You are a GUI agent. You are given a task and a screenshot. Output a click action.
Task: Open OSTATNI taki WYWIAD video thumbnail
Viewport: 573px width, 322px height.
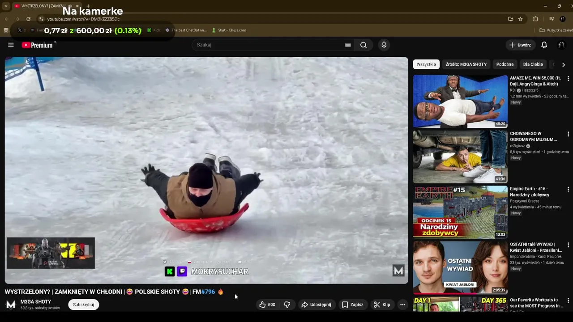point(460,267)
